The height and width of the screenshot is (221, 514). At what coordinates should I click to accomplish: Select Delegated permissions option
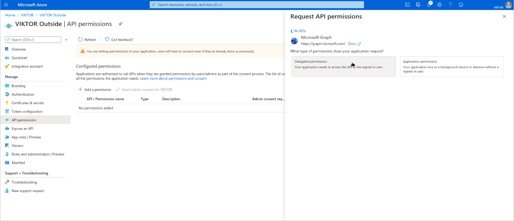343,66
